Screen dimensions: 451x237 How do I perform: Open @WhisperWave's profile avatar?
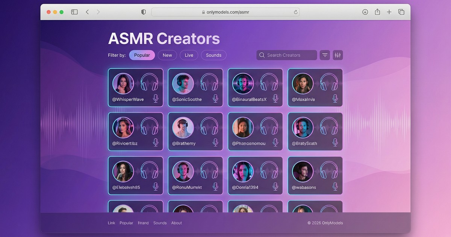pos(123,83)
